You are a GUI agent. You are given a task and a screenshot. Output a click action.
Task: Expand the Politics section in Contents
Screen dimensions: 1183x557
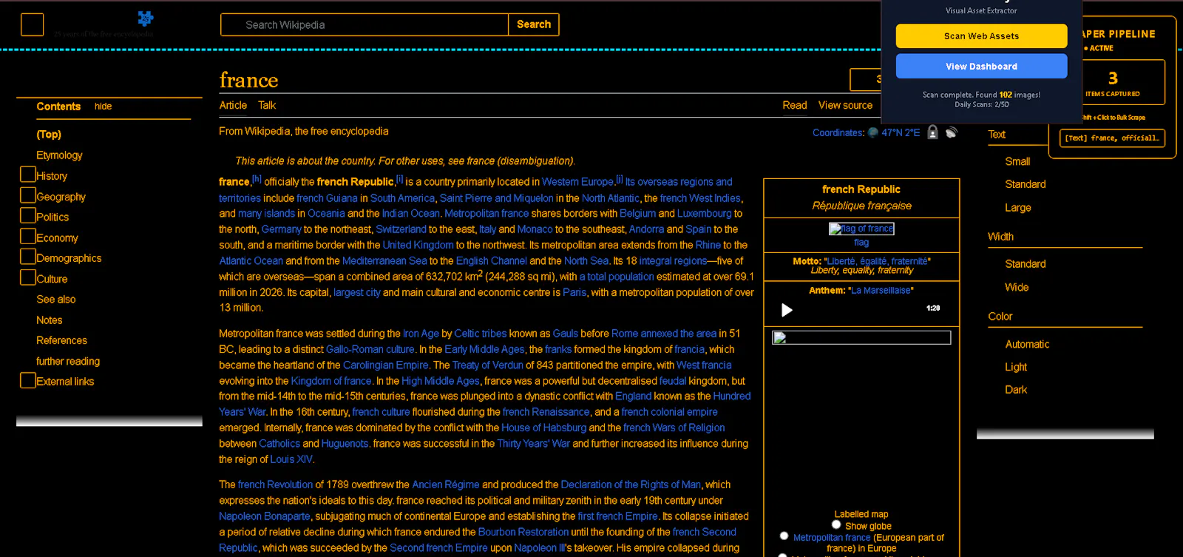click(x=28, y=215)
